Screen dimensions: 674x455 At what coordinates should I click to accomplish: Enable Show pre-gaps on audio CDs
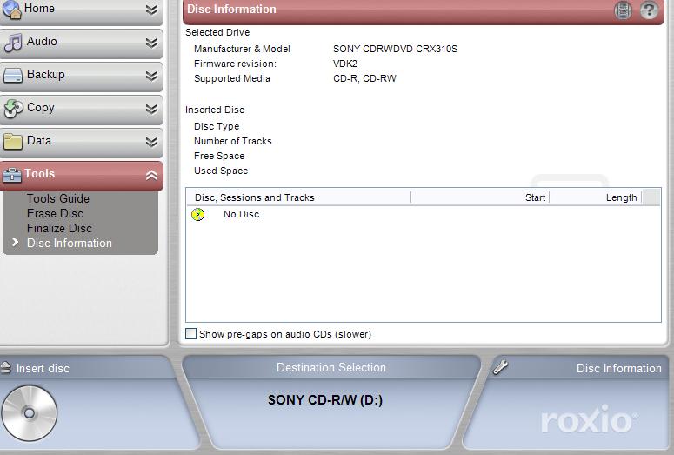(x=190, y=334)
